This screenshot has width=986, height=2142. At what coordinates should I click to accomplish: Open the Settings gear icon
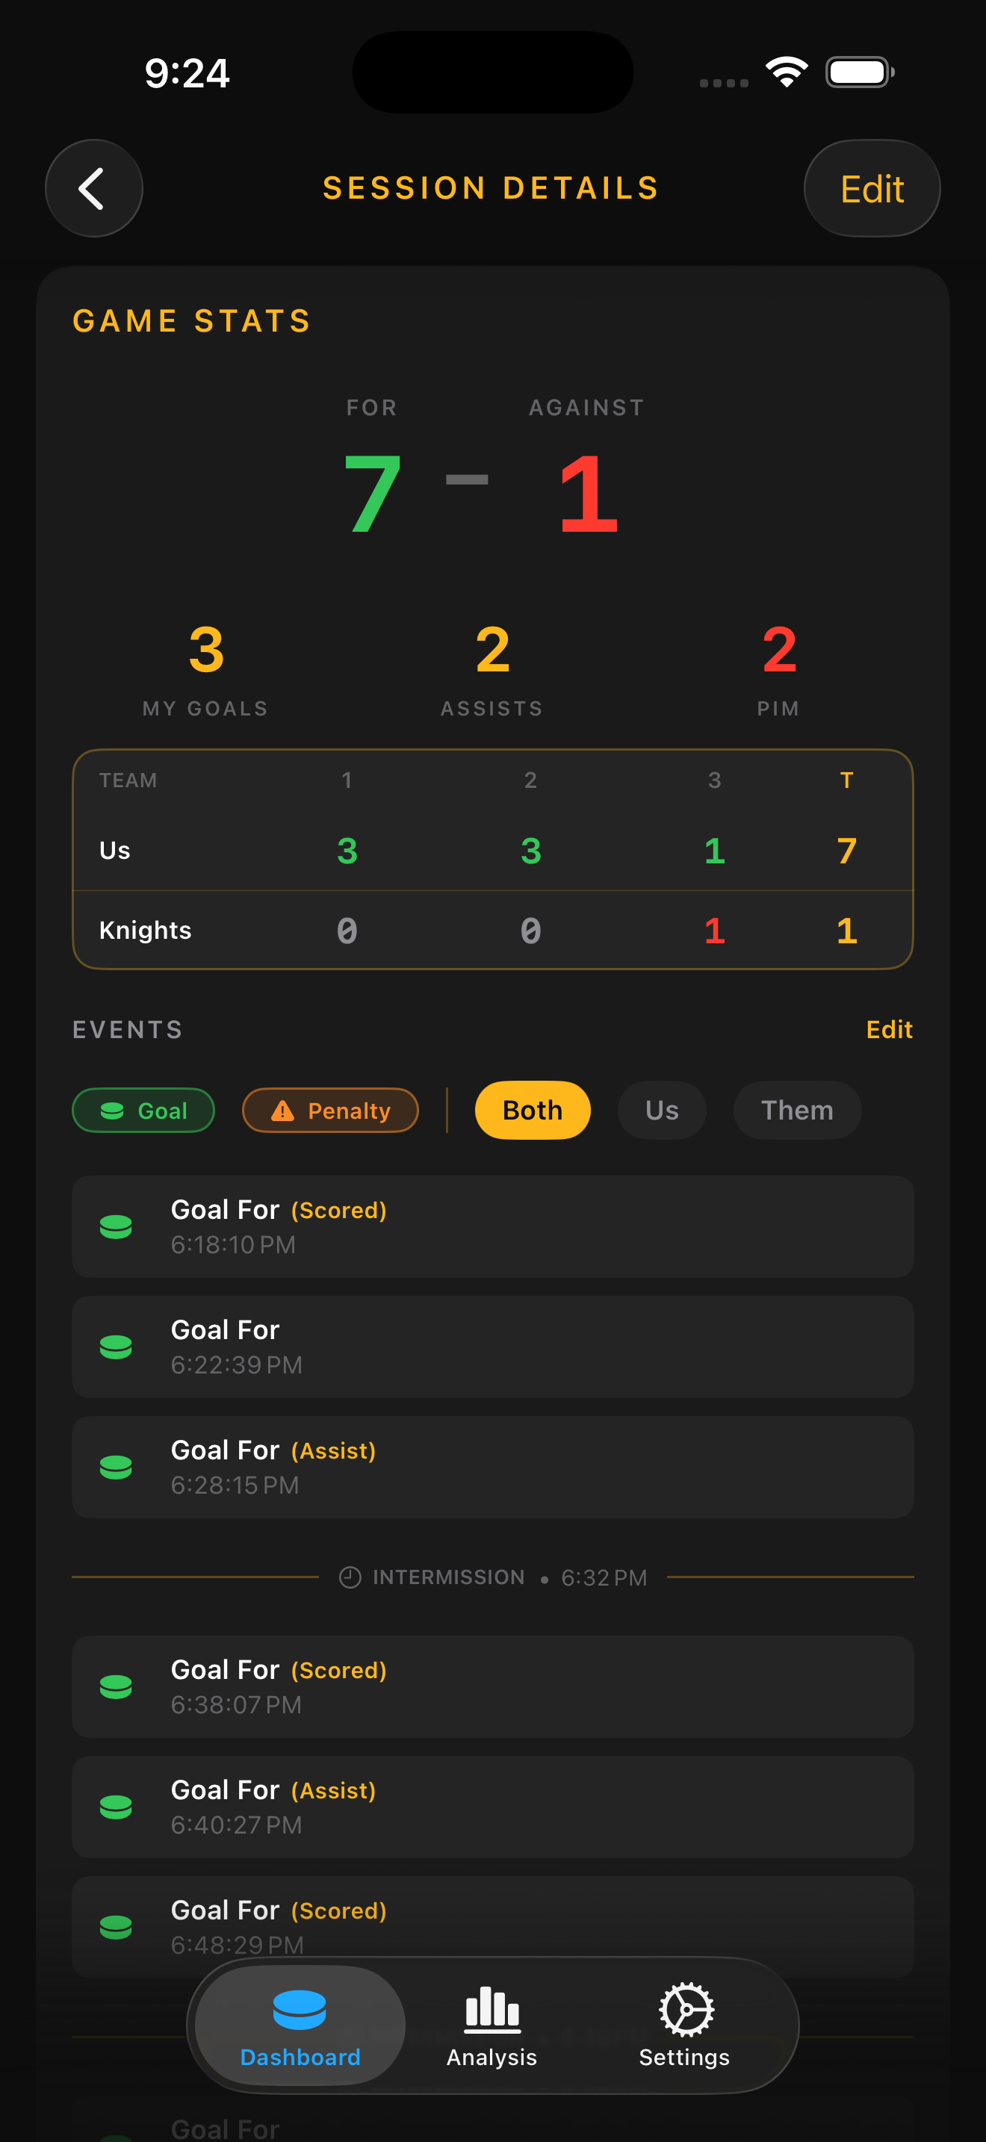click(x=685, y=2010)
